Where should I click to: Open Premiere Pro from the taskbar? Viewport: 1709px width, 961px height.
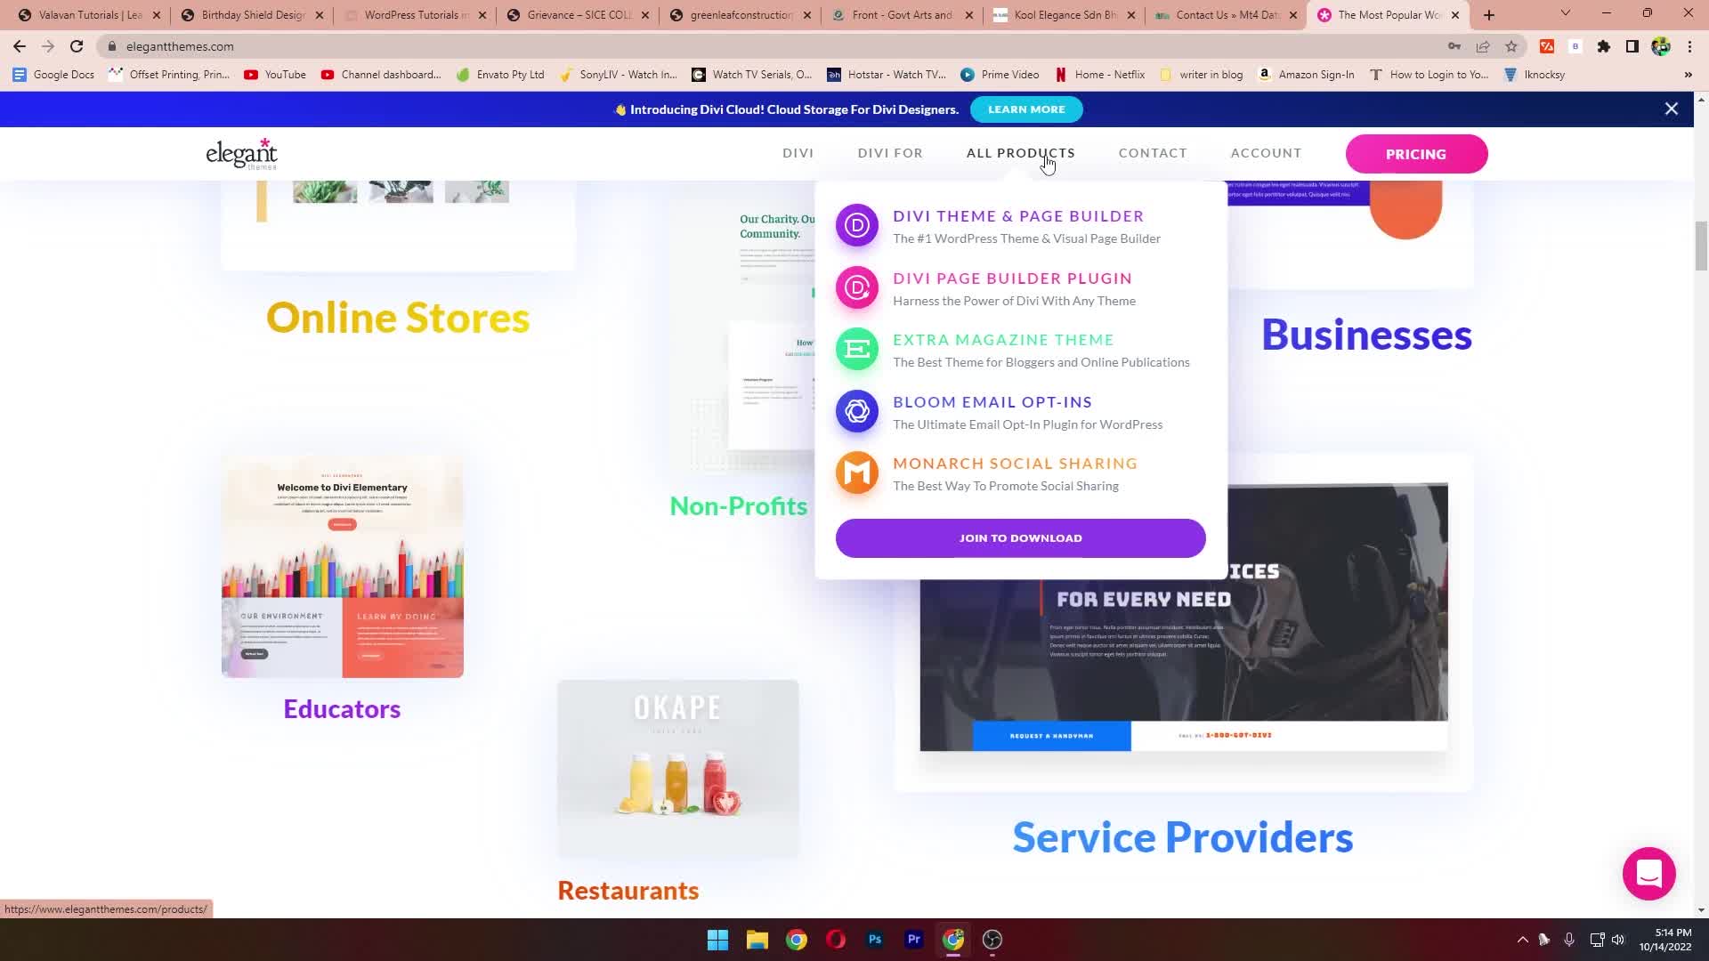click(x=913, y=940)
